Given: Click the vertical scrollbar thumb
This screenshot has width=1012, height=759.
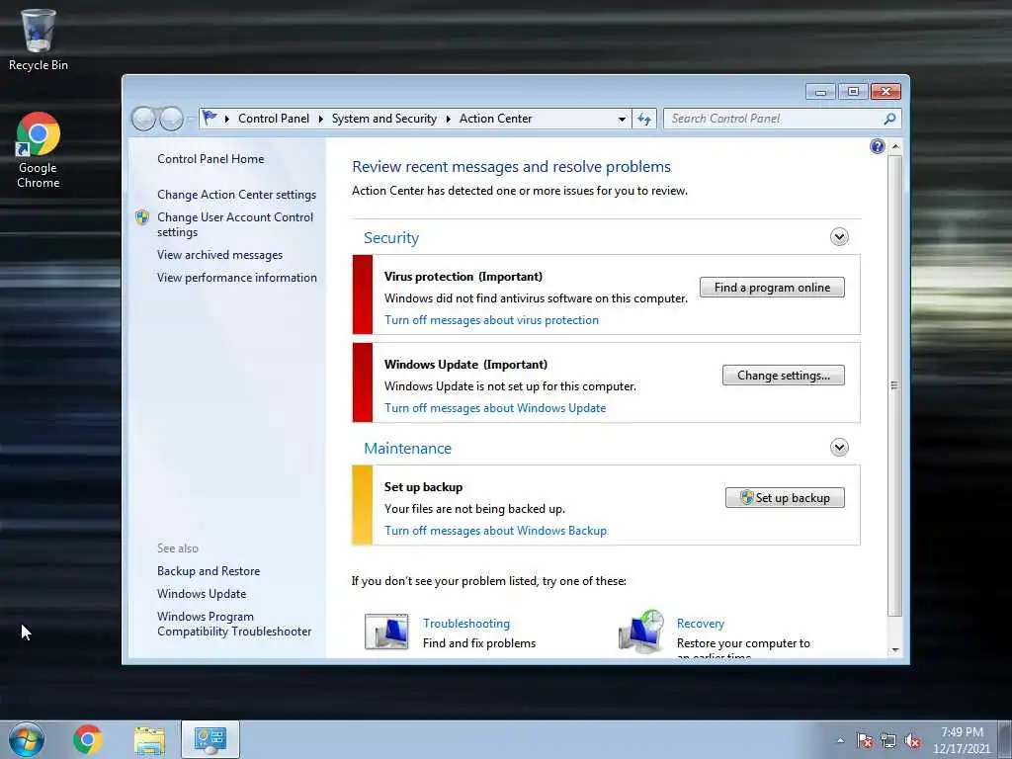Looking at the screenshot, I should click(x=894, y=385).
